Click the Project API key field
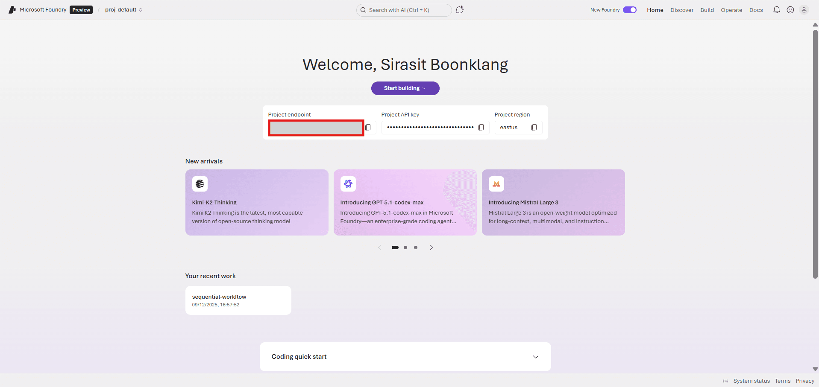819x387 pixels. tap(435, 128)
